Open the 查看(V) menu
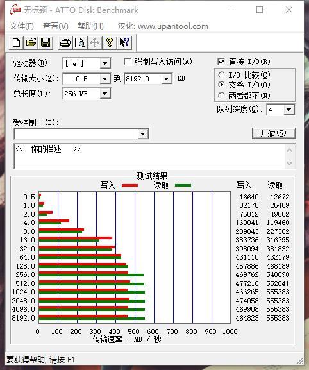This screenshot has width=309, height=370. [55, 26]
